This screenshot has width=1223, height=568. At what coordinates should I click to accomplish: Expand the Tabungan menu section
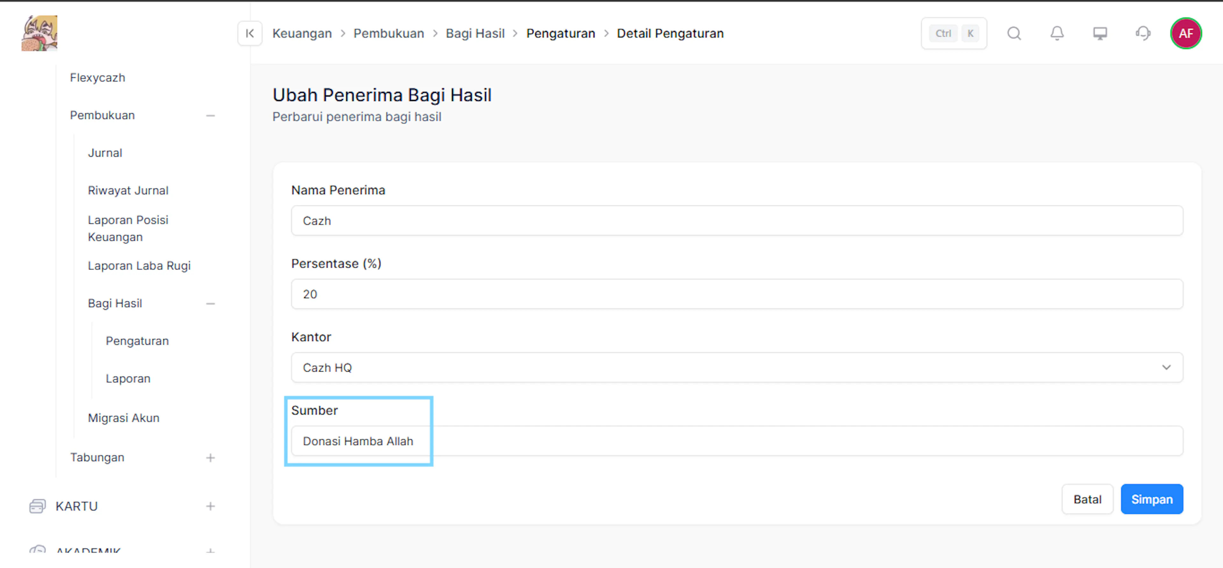coord(210,458)
